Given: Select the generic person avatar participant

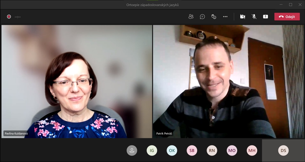Looking at the screenshot, I should click(132, 151).
